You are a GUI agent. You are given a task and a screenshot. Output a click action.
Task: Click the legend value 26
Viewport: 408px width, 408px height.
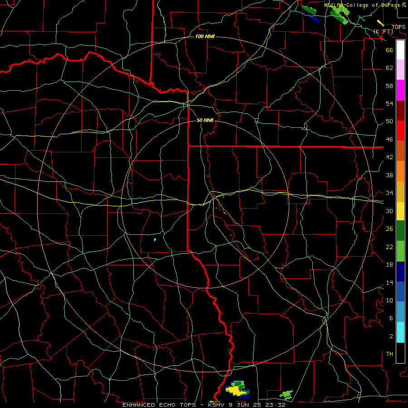click(x=389, y=229)
